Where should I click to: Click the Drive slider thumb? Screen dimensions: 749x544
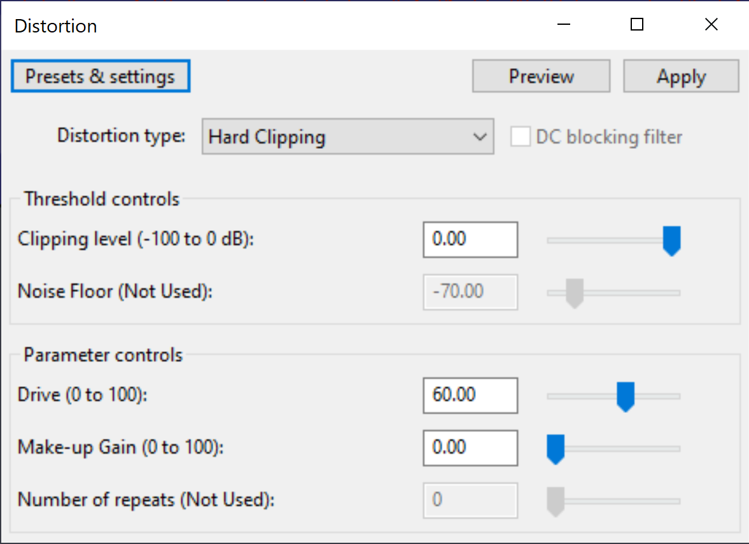point(626,396)
